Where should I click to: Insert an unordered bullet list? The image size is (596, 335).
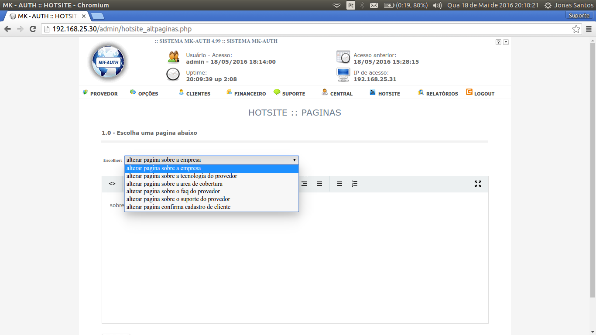point(339,184)
